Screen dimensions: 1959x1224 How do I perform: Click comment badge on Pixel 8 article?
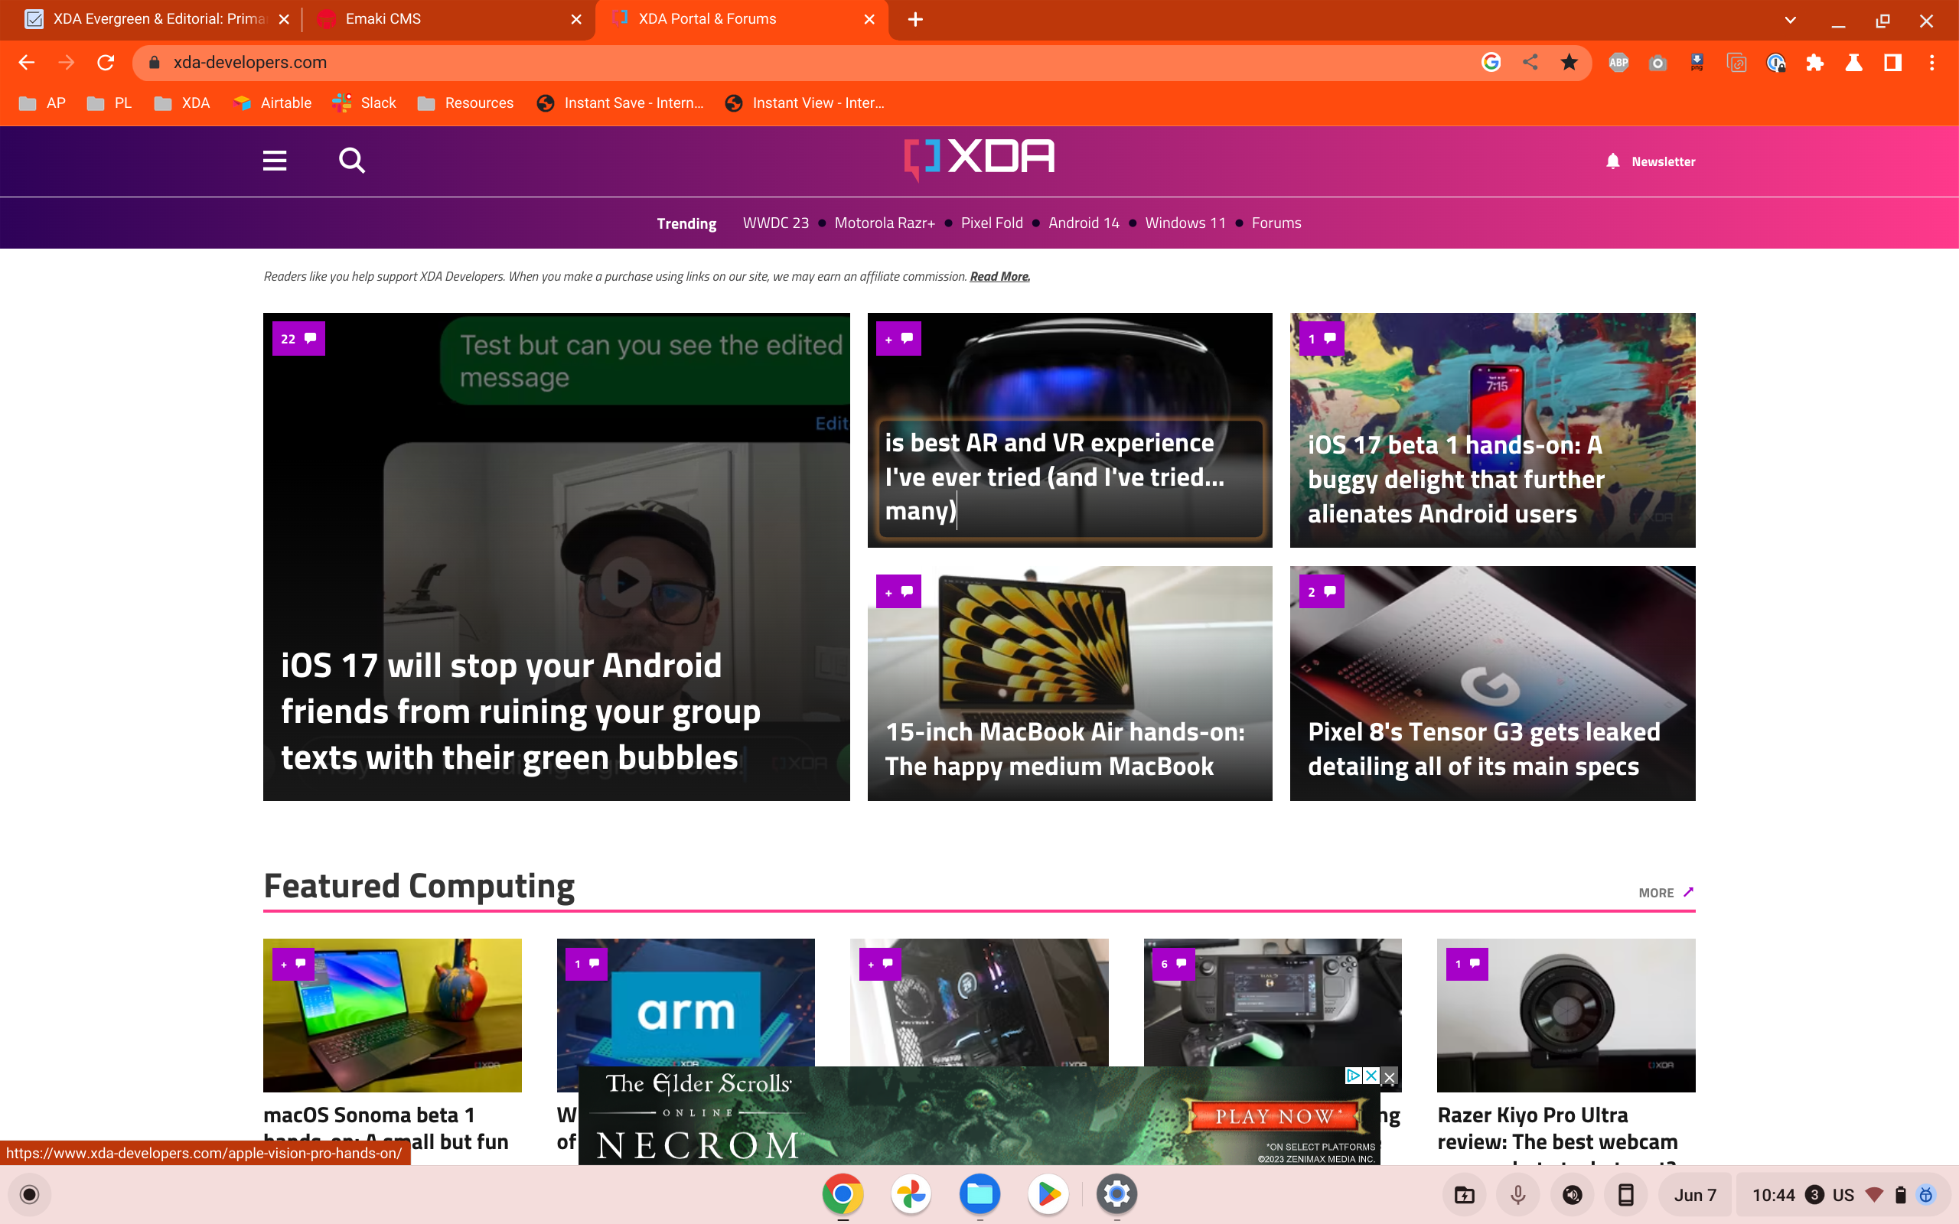point(1320,592)
